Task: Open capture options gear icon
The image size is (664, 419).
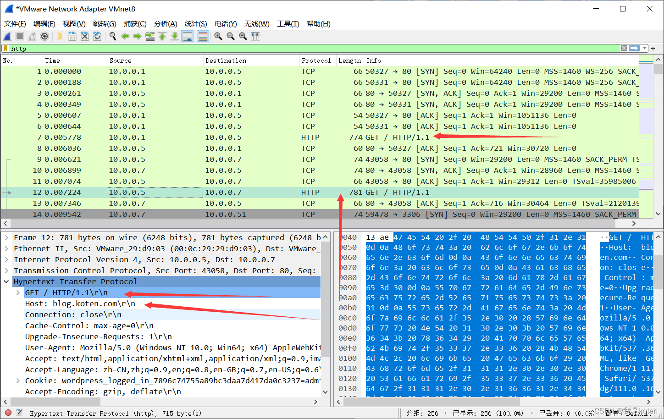Action: (x=44, y=36)
